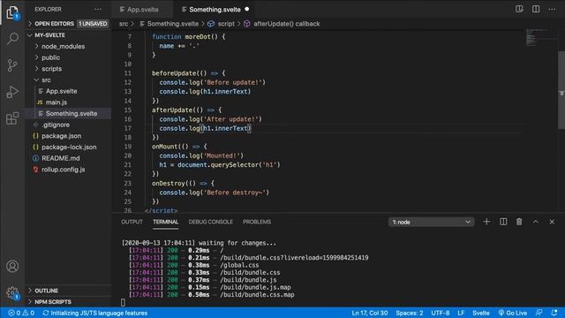Image resolution: width=565 pixels, height=318 pixels.
Task: Switch to the OUTPUT panel tab
Action: (x=132, y=222)
